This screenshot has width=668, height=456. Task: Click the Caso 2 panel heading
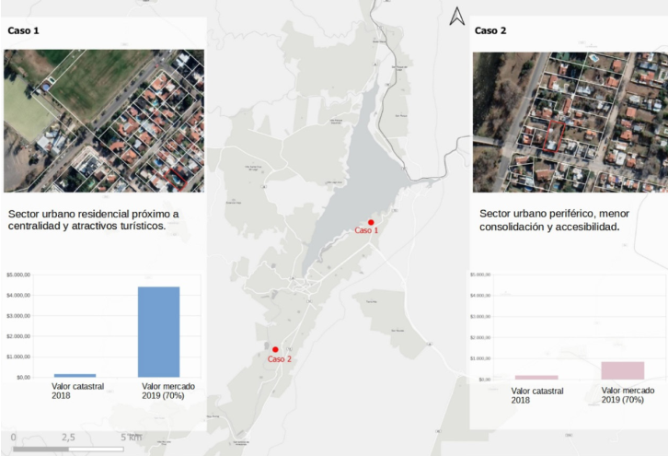(490, 30)
